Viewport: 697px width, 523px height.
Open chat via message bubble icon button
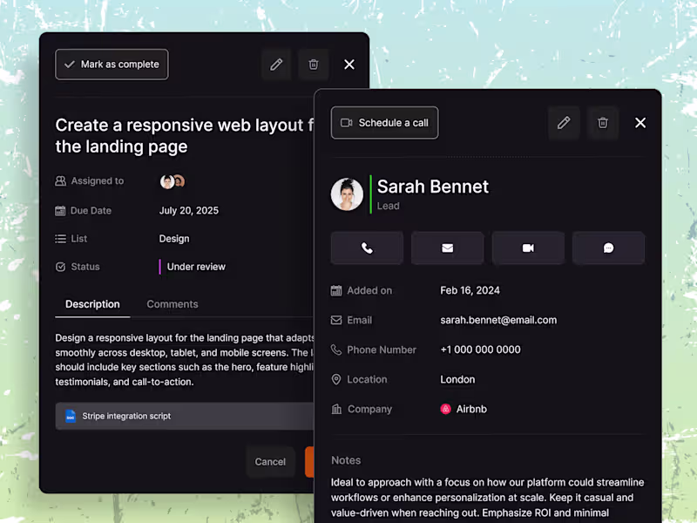coord(608,248)
